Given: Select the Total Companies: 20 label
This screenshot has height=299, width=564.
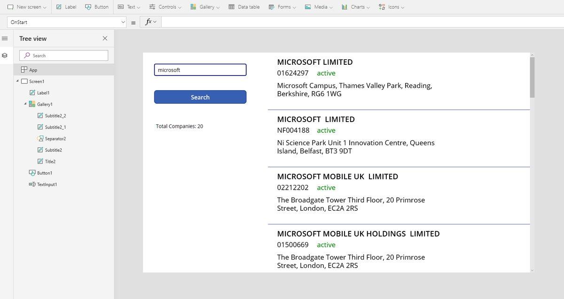Looking at the screenshot, I should coord(180,126).
